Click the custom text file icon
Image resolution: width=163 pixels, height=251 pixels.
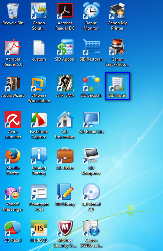point(39,47)
